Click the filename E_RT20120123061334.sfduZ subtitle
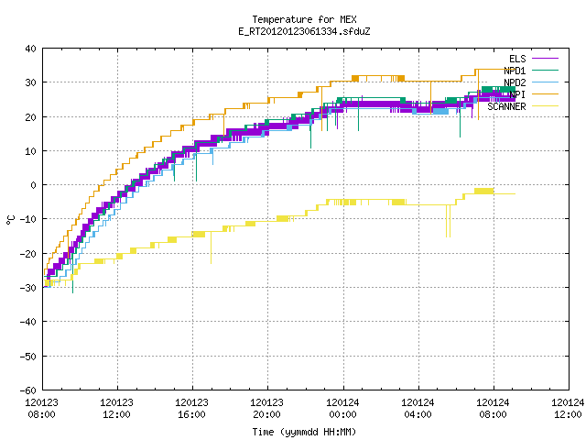 tap(304, 31)
